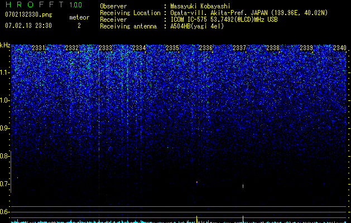The width and height of the screenshot is (351, 223).
Task: Click the 2337 time marker
Action: (x=239, y=48)
